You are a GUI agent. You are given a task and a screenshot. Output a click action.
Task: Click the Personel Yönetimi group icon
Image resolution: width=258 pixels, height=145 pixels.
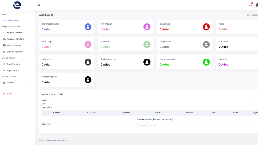pyautogui.click(x=4, y=39)
